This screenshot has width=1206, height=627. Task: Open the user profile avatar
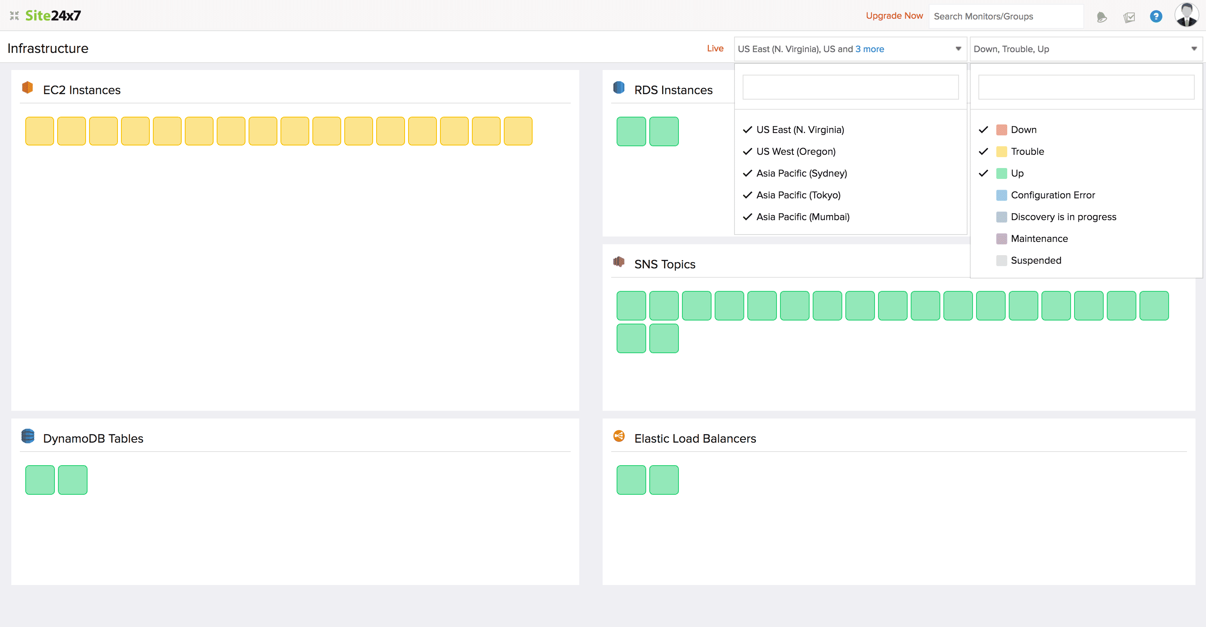pos(1186,16)
